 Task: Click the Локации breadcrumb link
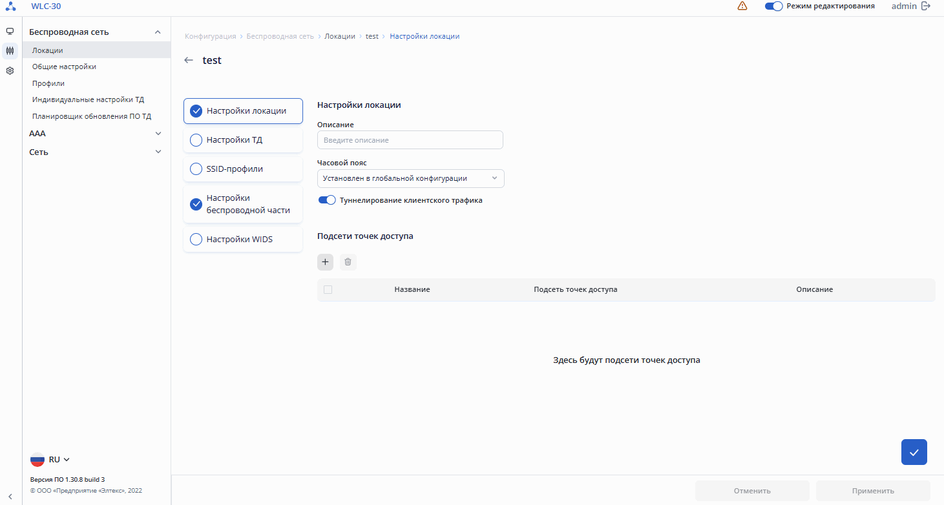(x=339, y=36)
